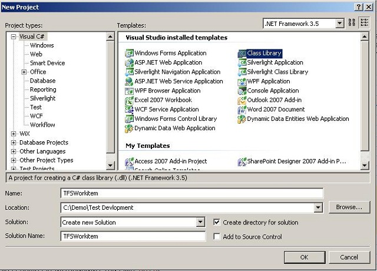Open the dialog help question-mark button

pyautogui.click(x=359, y=7)
